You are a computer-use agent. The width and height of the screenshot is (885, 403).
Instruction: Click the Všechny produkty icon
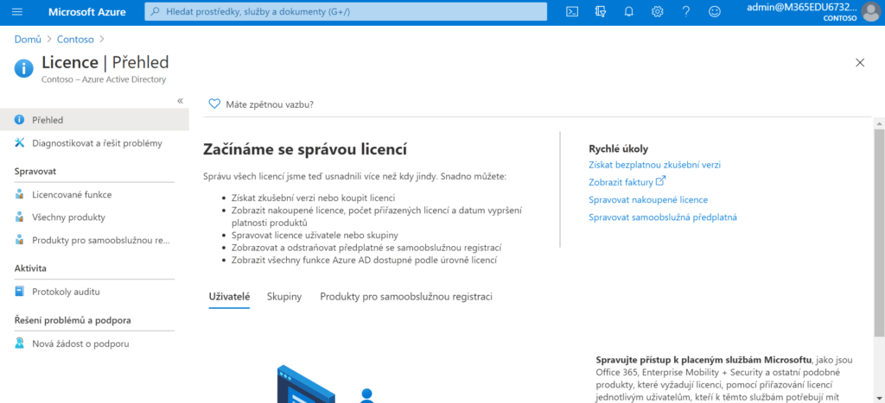click(x=20, y=217)
